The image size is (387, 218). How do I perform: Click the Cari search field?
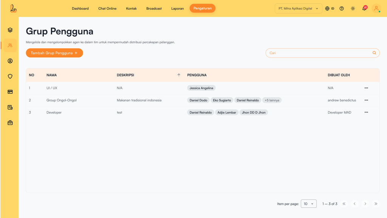pyautogui.click(x=319, y=53)
